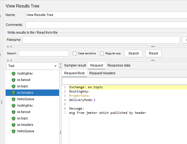
Task: Click up arrow of divider above Search row
Action: click(x=8, y=46)
